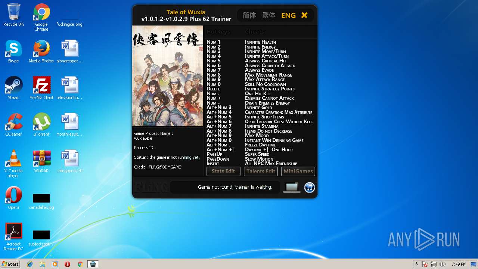478x269 pixels.
Task: Open the alongrespec Word document icon
Action: tap(69, 52)
